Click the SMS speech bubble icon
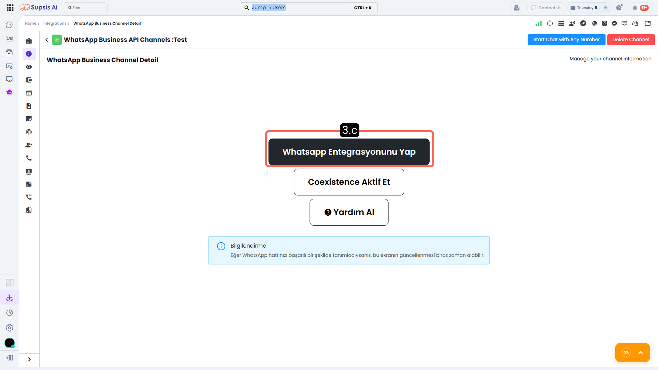The width and height of the screenshot is (658, 370). 624,23
